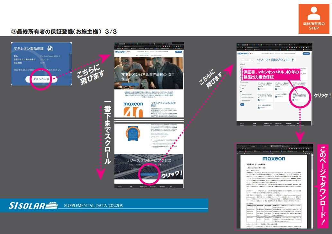Tick the checkbox below Product Leaflets
Image resolution: width=332 pixels, height=234 pixels.
tap(241, 85)
